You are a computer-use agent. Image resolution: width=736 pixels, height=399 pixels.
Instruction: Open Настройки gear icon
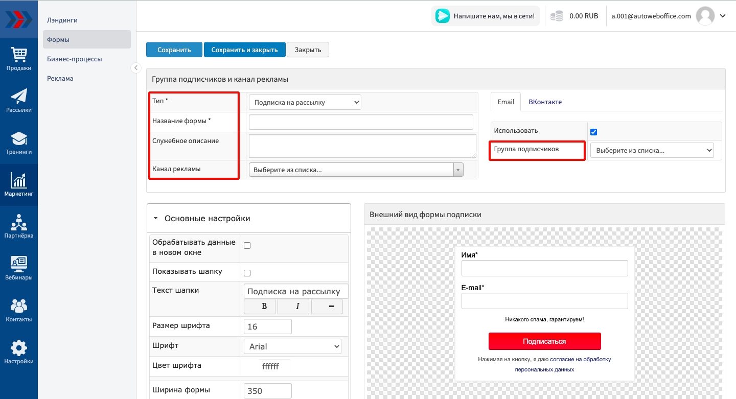pos(19,352)
